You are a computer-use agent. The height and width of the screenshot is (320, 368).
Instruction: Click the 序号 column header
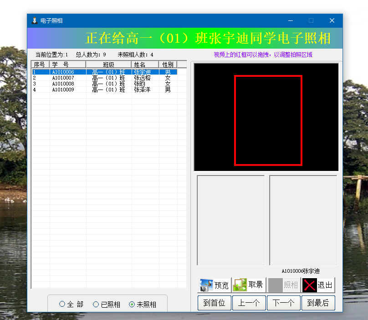point(40,65)
